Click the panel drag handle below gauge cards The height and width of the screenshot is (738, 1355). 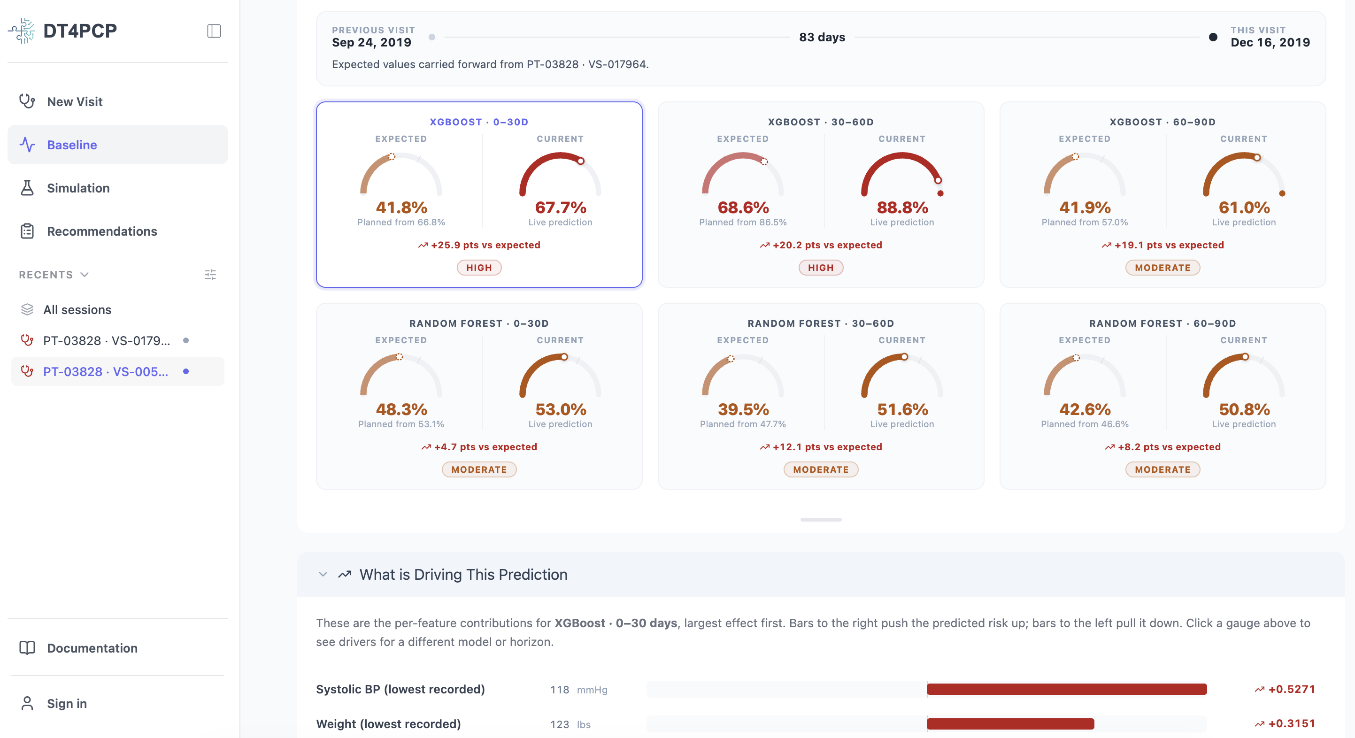click(x=821, y=520)
